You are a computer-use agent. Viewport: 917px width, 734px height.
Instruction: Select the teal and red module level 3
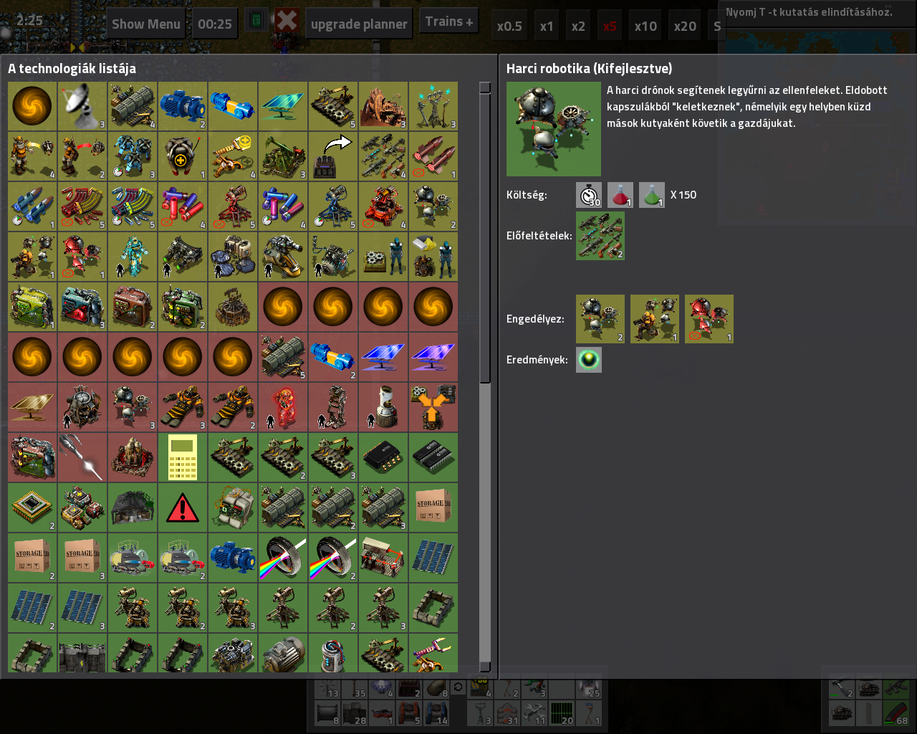[x=82, y=307]
